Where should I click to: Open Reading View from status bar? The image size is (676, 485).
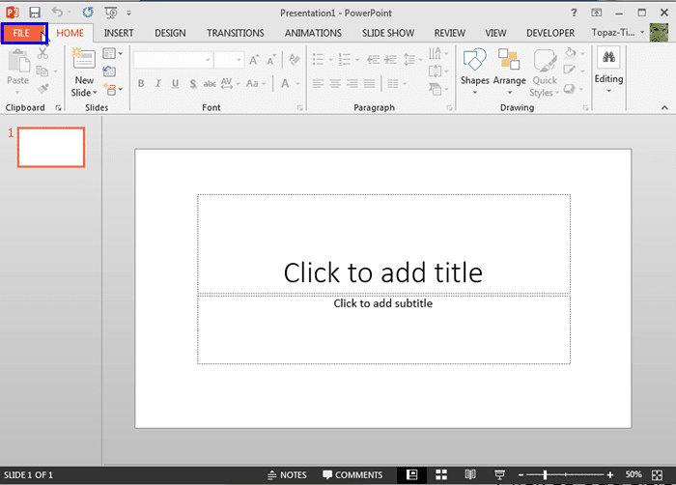(470, 474)
